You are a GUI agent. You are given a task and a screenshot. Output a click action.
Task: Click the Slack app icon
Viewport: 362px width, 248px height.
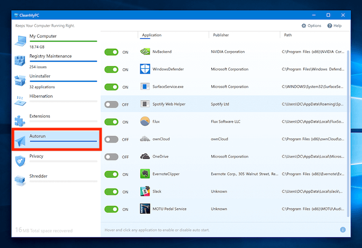[145, 191]
